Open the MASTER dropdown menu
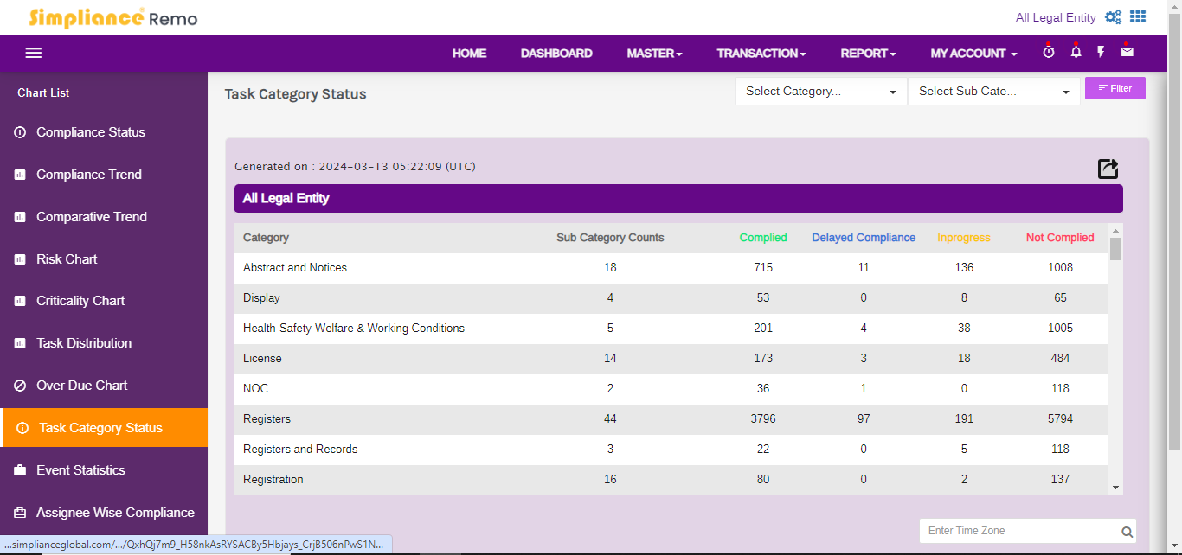1182x555 pixels. (654, 54)
